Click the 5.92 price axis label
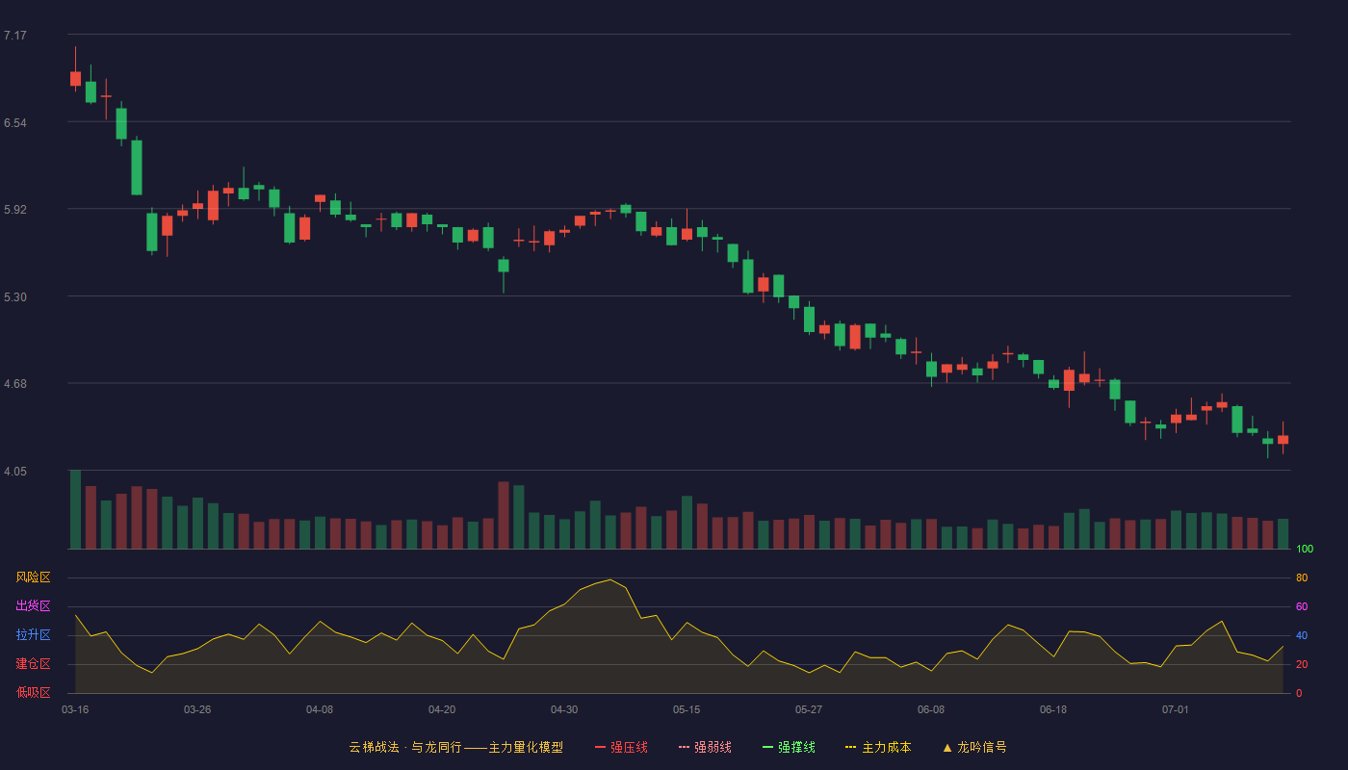Screen dimensions: 1348x770 click(x=15, y=210)
